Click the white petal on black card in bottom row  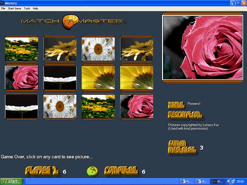click(22, 107)
